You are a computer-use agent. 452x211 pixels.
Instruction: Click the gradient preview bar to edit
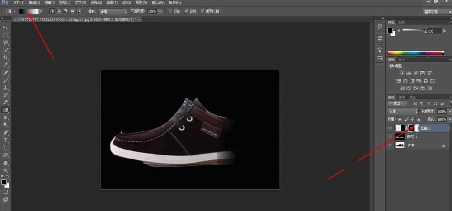[28, 11]
